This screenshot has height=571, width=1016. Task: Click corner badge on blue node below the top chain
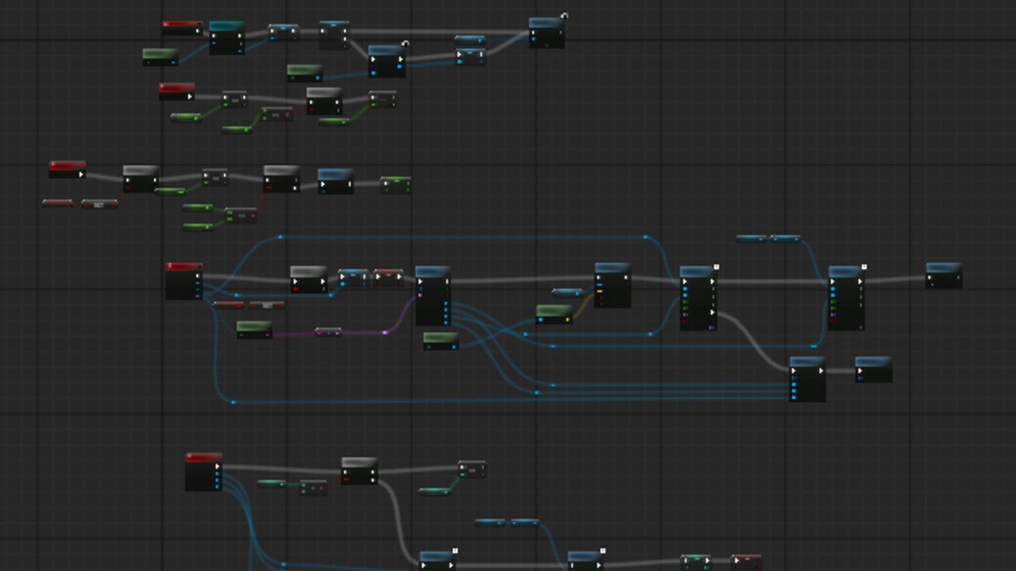(x=405, y=44)
